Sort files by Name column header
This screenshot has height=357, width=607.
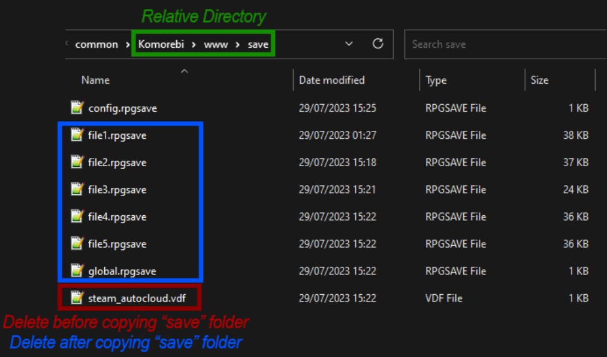95,80
